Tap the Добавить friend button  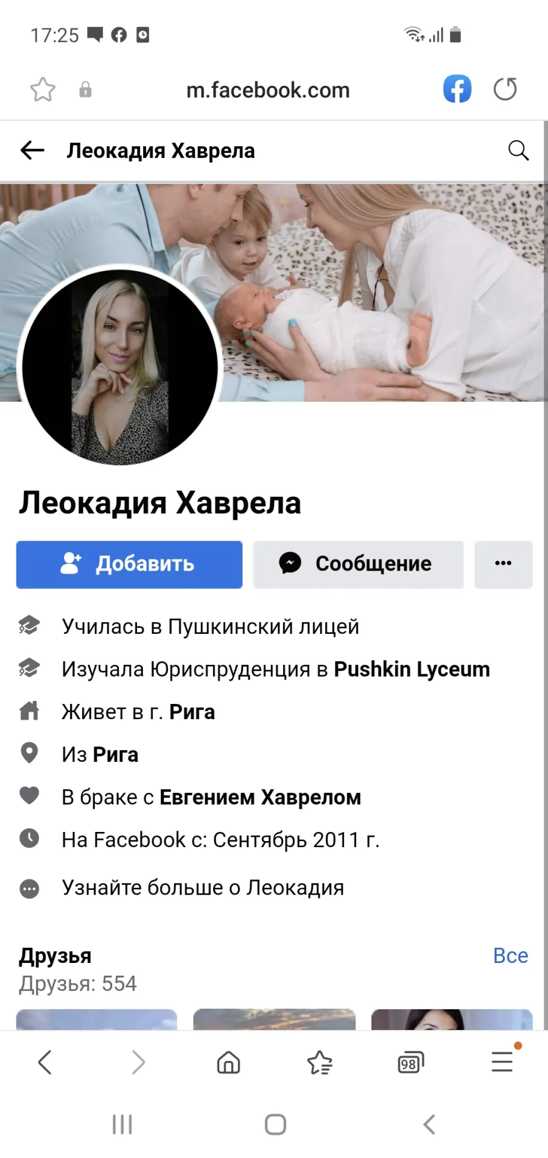coord(129,564)
